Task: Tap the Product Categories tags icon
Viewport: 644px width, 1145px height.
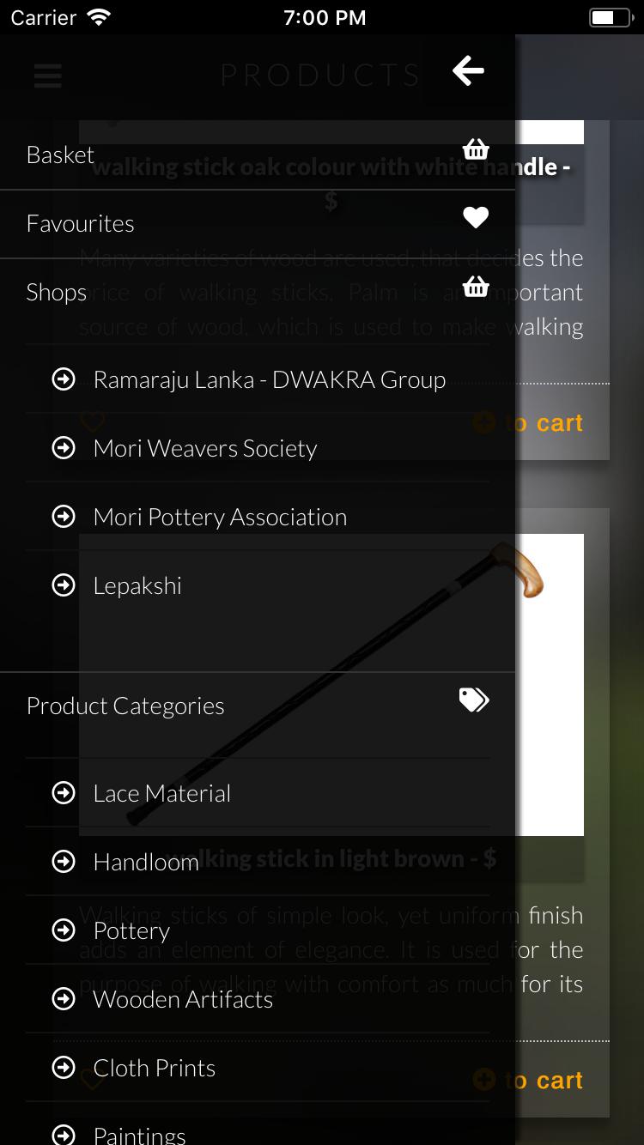Action: click(474, 700)
